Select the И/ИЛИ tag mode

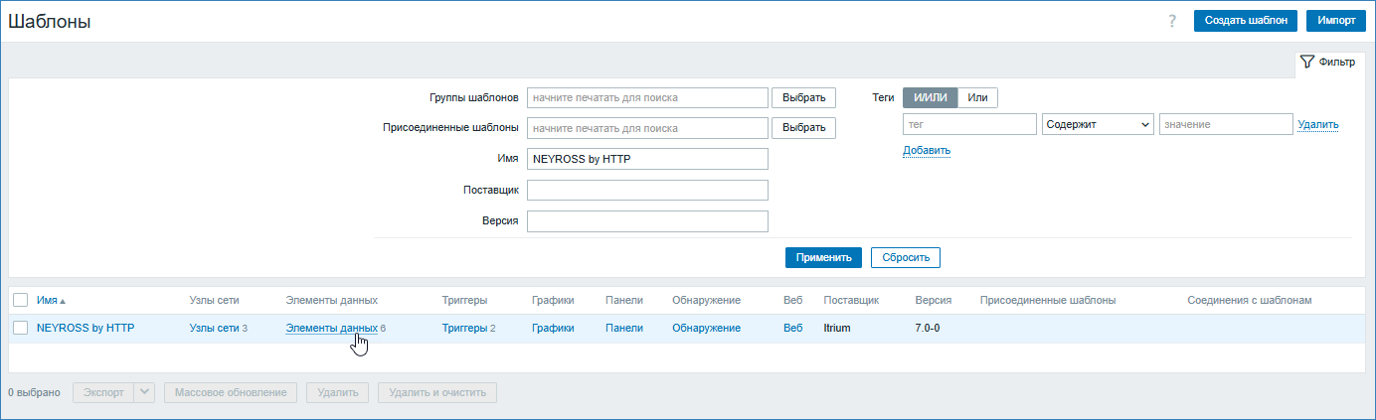[931, 97]
